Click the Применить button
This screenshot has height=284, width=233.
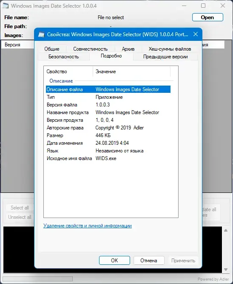[x=183, y=261]
